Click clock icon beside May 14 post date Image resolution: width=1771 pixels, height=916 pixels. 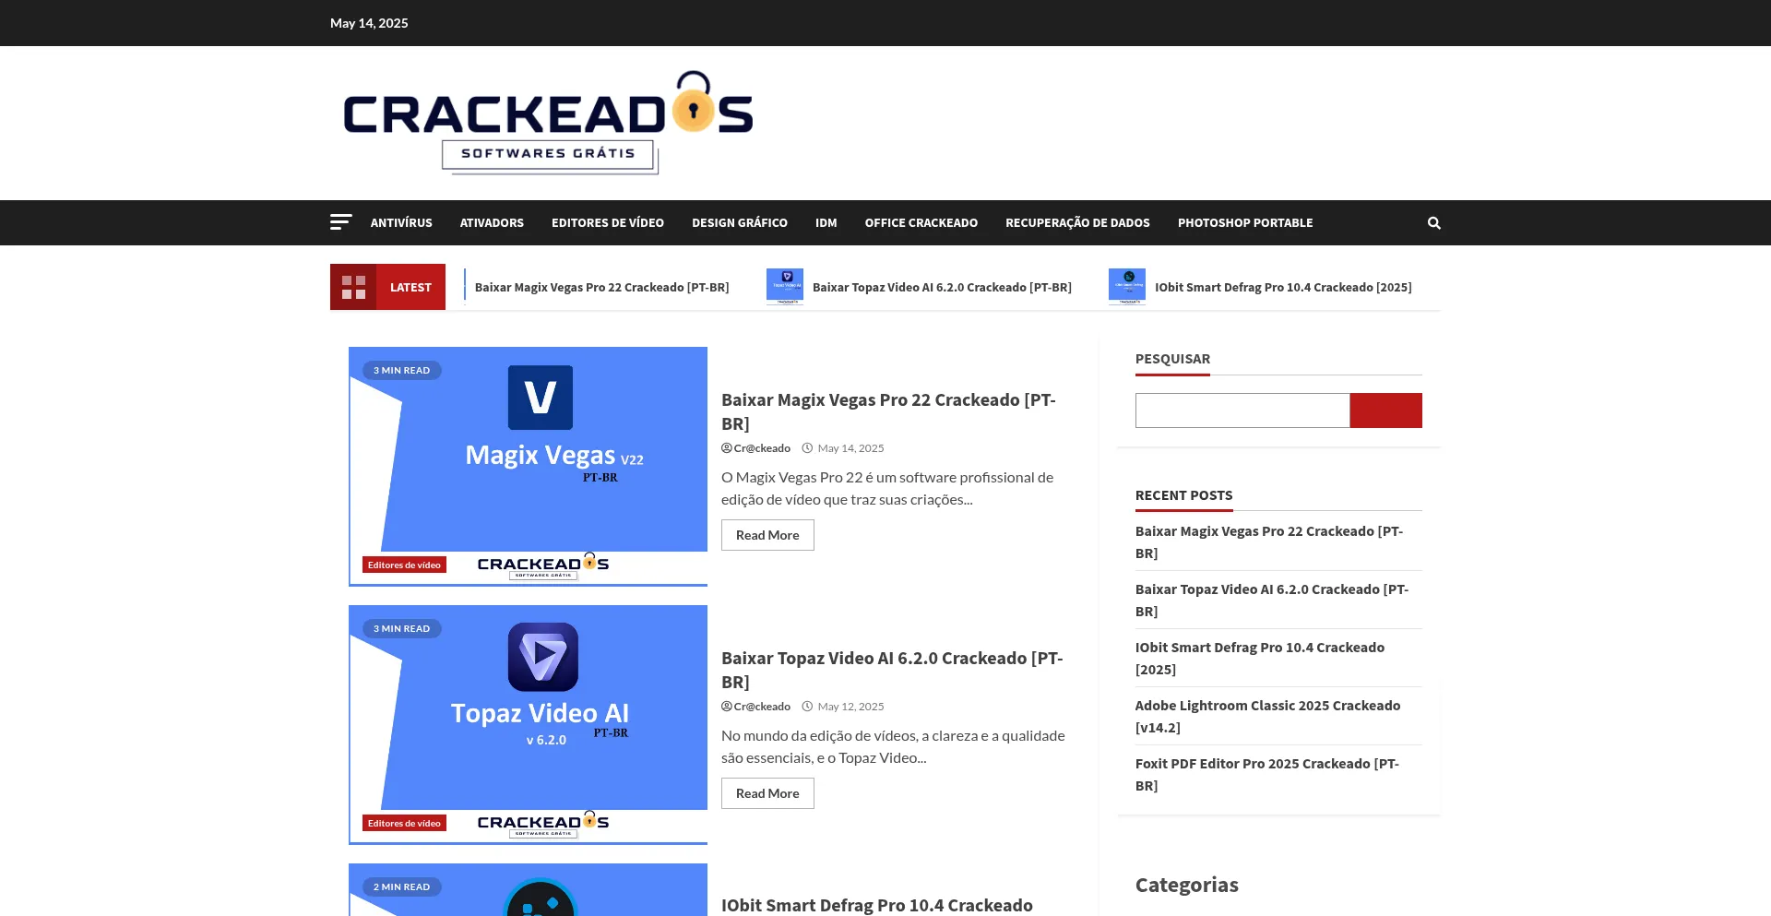[806, 447]
